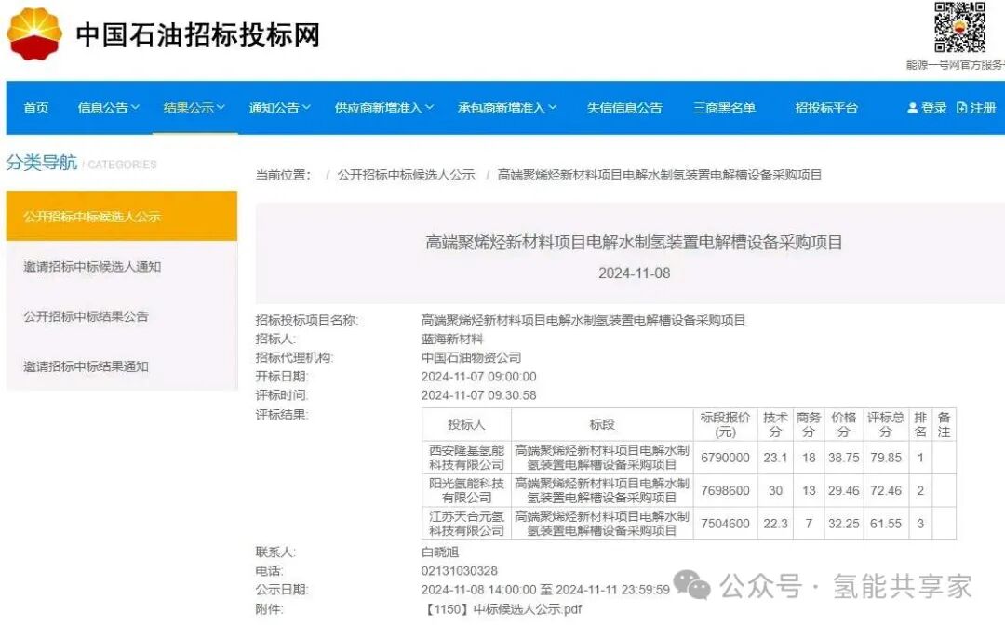Select 失信信息公告 in the navigation bar
Image resolution: width=1005 pixels, height=626 pixels.
pos(624,108)
